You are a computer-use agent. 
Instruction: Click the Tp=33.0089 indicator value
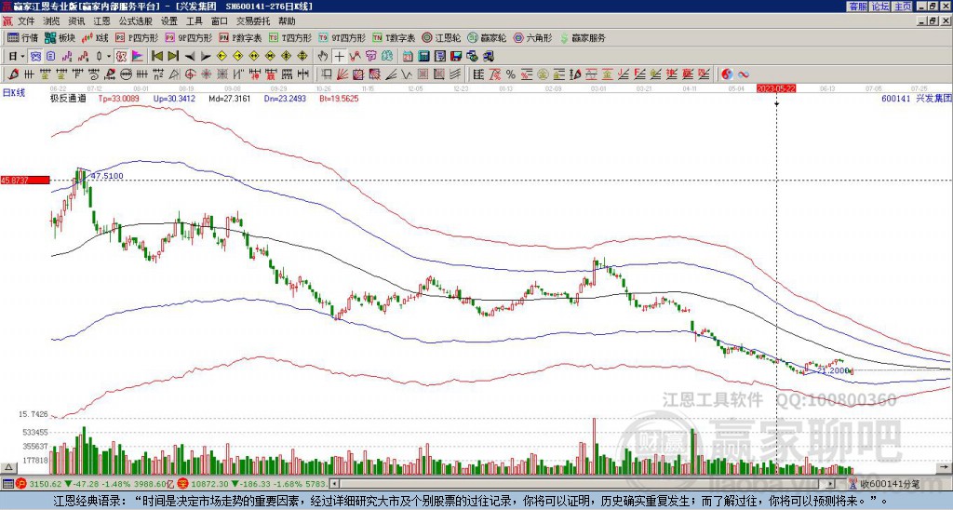118,99
